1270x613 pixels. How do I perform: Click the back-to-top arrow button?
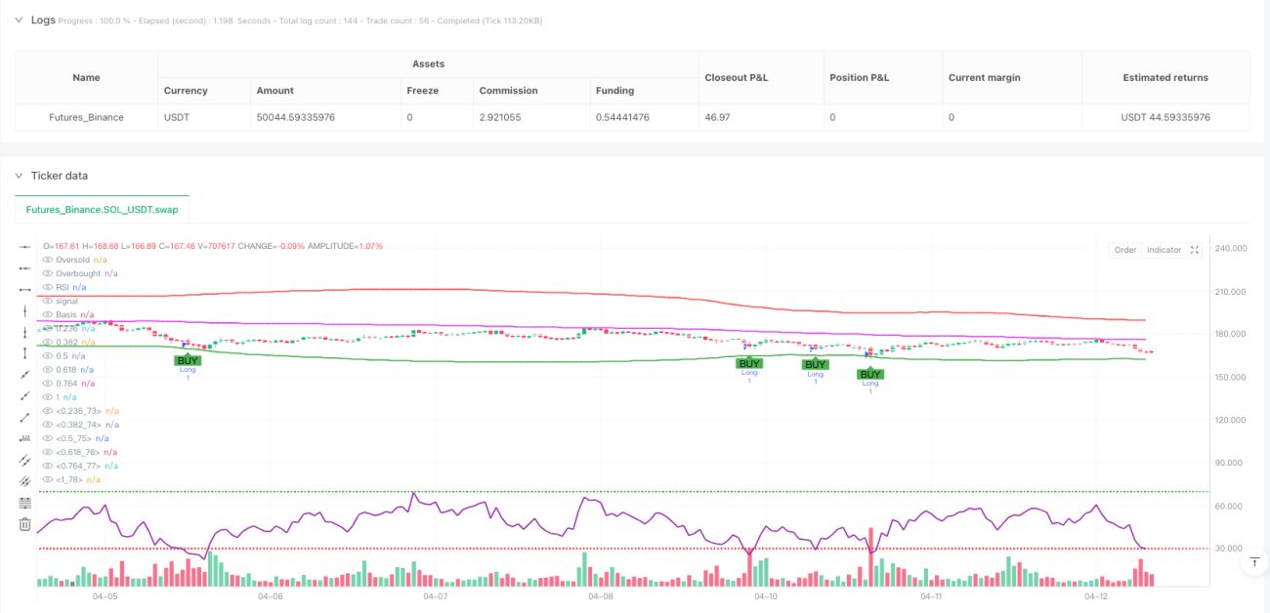click(1253, 562)
